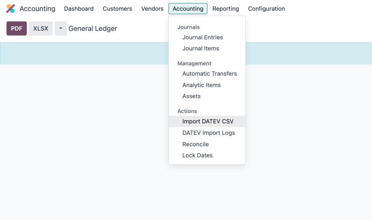The height and width of the screenshot is (220, 372).
Task: Select the Import DATEV CSV action
Action: [x=207, y=121]
